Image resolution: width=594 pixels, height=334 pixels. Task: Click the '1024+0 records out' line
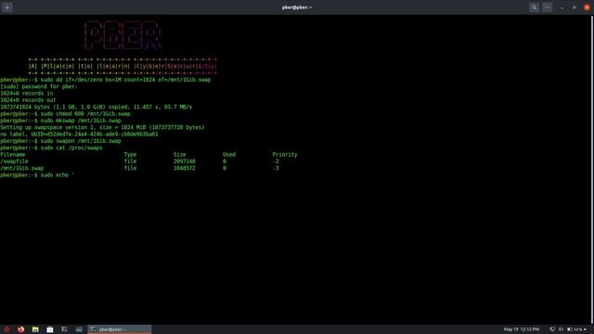click(28, 100)
